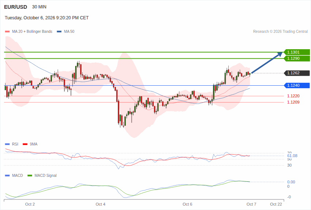Click the MACD legend label
311x210 pixels.
click(18, 175)
